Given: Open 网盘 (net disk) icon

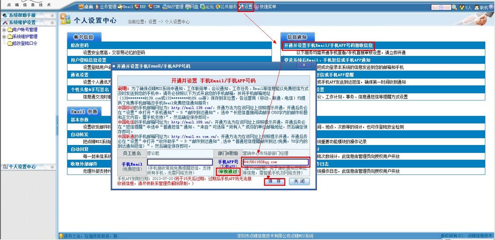Looking at the screenshot, I should [x=192, y=7].
